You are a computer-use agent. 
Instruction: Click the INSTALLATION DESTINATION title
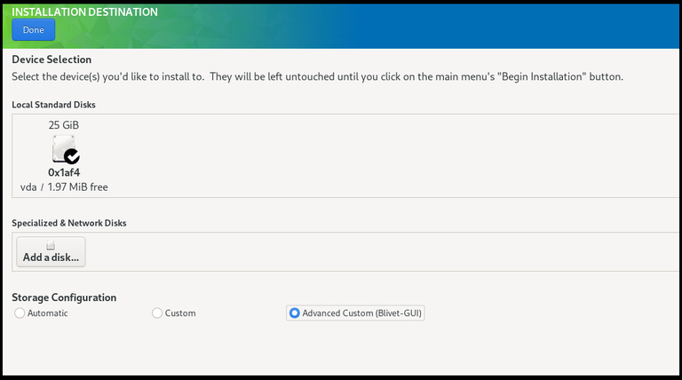coord(84,12)
